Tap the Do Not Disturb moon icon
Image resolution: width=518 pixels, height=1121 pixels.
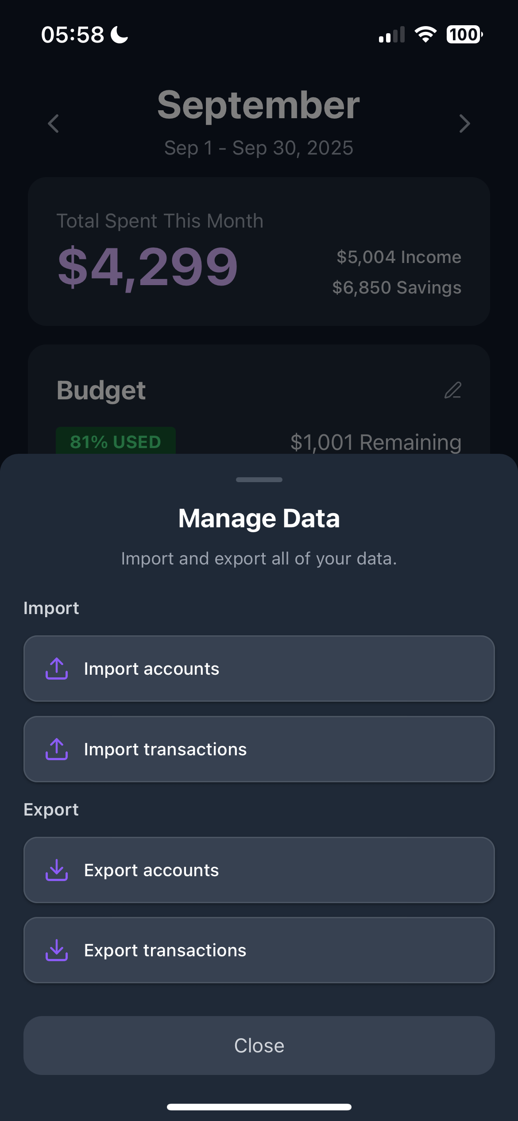click(119, 35)
